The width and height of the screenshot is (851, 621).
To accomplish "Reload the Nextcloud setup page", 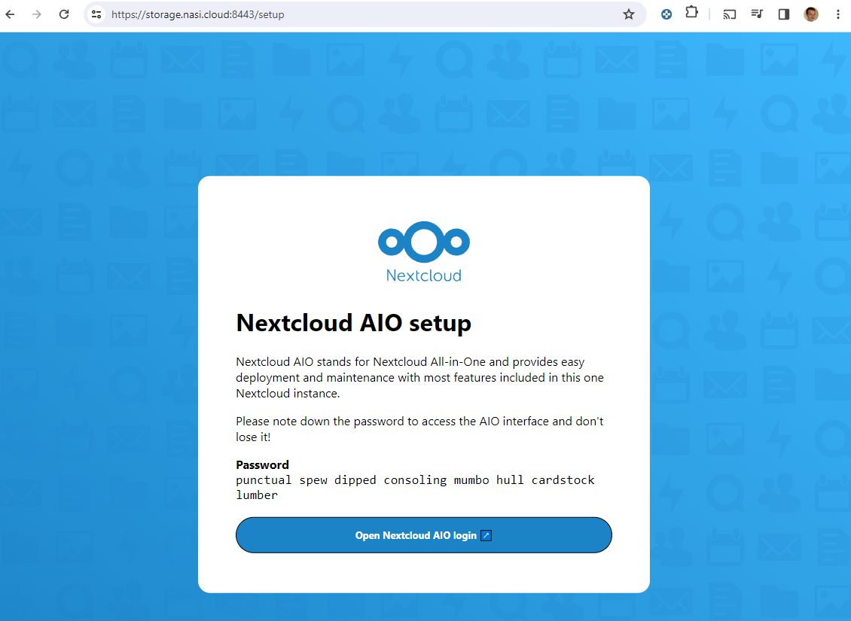I will [x=64, y=14].
